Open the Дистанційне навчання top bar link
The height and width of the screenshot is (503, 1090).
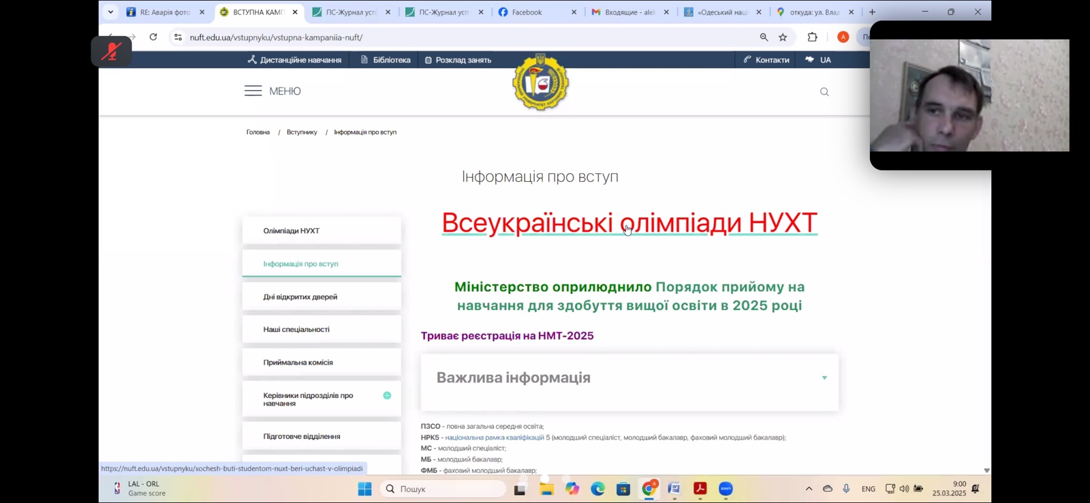click(294, 60)
